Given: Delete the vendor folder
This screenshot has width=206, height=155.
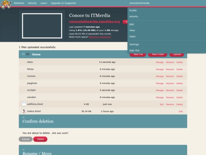Looking at the screenshot, I should (180, 98).
